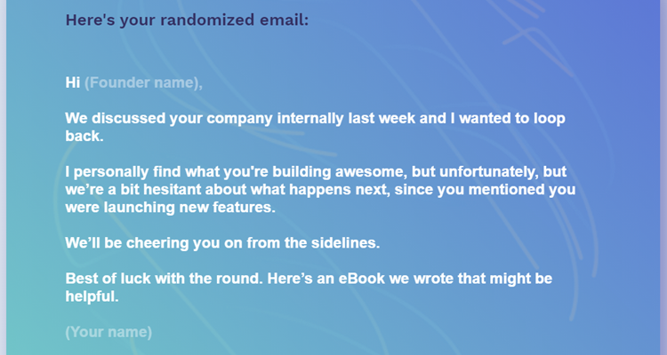
Task: Click the (Founder name) placeholder
Action: [143, 83]
